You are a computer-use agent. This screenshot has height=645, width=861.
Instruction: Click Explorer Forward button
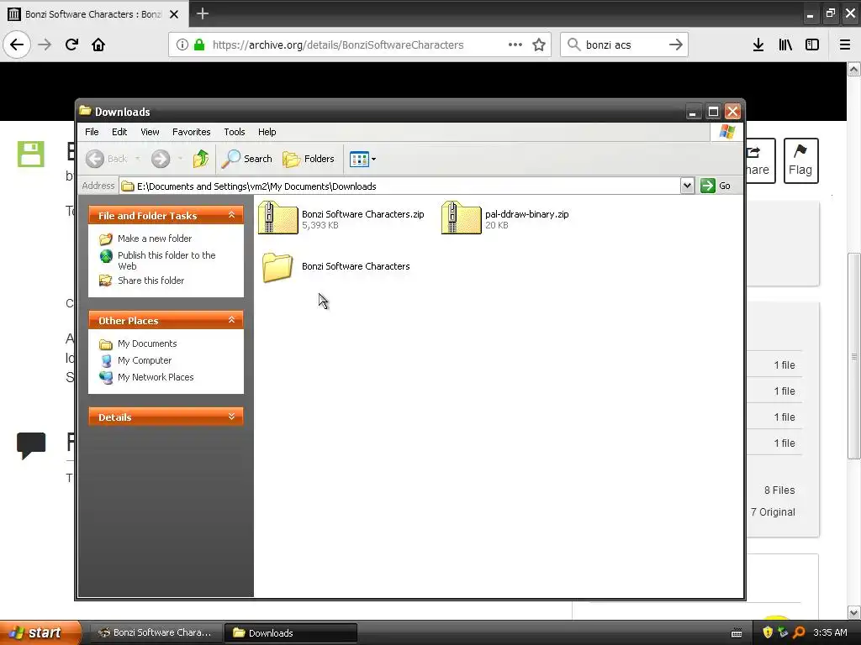pos(161,159)
